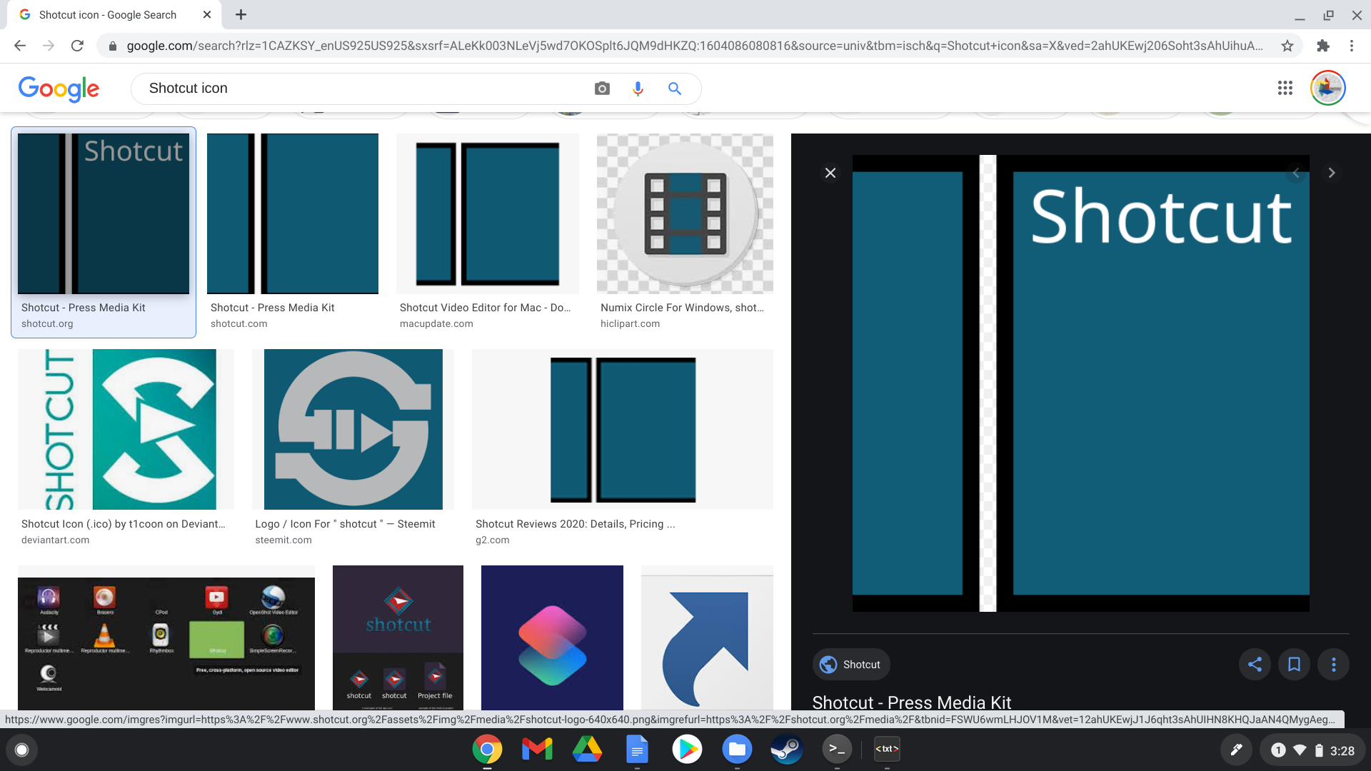Screen dimensions: 1371x771
Task: Open the Files app from the shelf
Action: pyautogui.click(x=737, y=750)
